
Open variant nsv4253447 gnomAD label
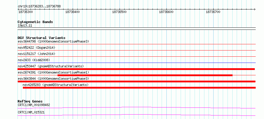[51, 66]
